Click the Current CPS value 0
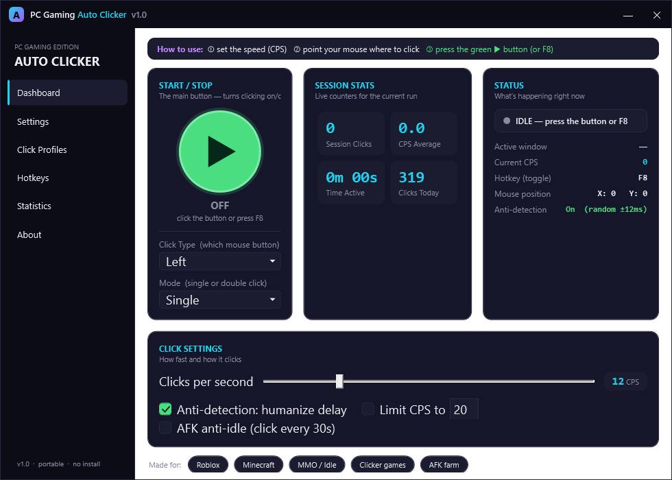Image resolution: width=672 pixels, height=480 pixels. click(x=645, y=162)
